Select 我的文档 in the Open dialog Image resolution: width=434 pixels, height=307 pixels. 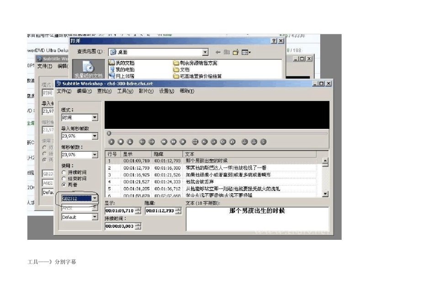122,63
